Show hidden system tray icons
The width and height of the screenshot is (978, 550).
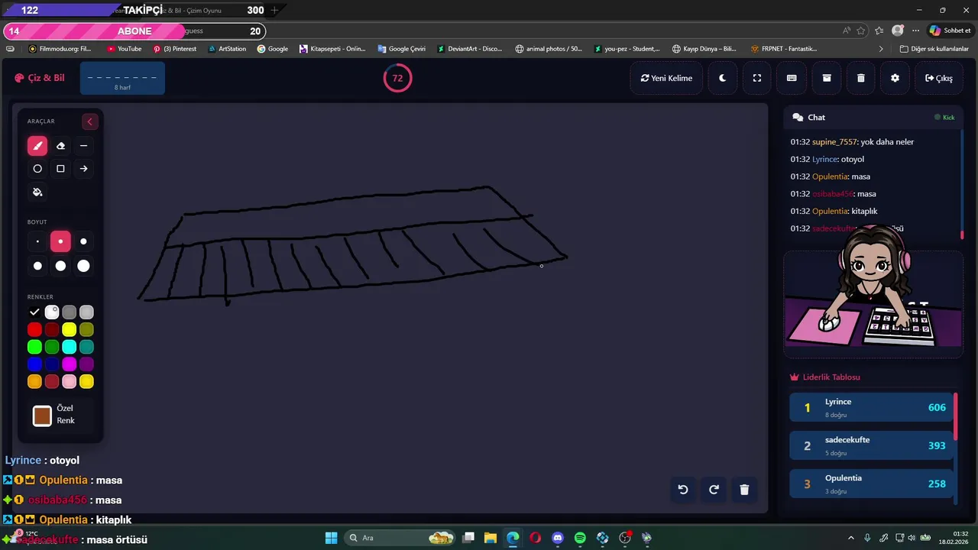pyautogui.click(x=851, y=538)
